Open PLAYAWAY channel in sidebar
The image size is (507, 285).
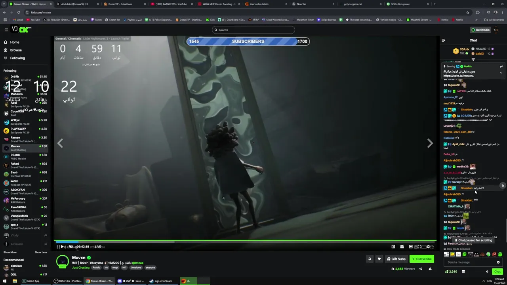[x=26, y=130]
